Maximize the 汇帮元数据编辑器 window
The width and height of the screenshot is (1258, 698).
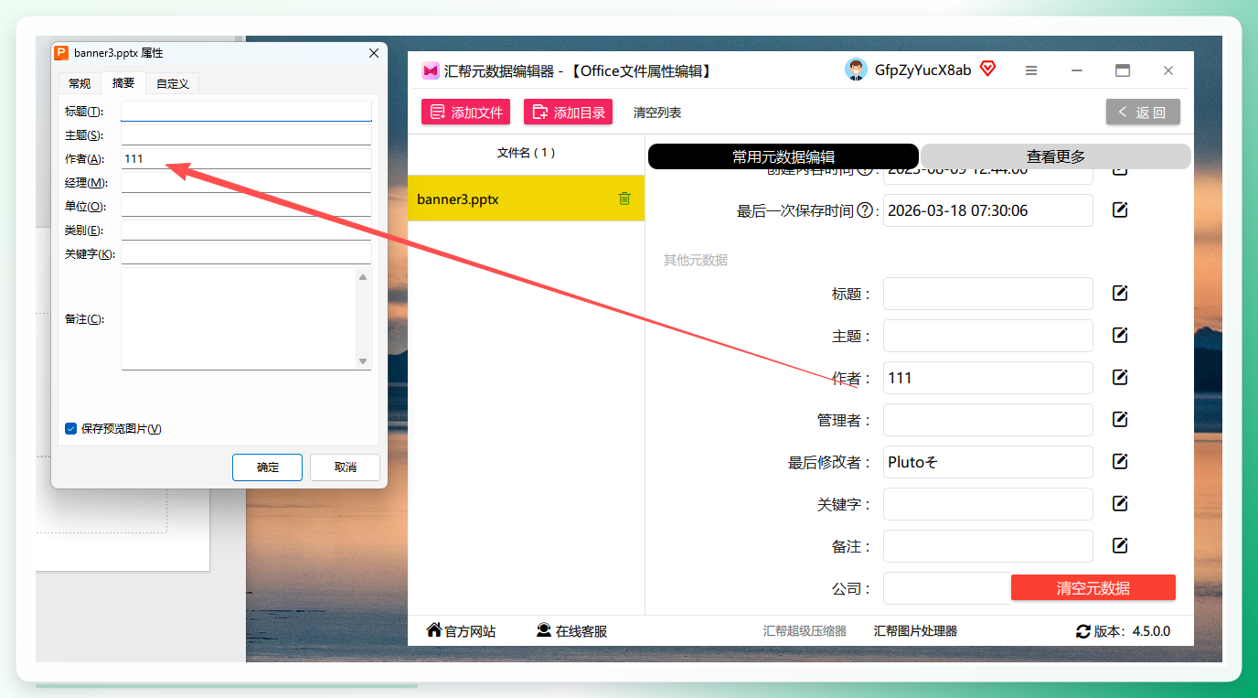[1123, 70]
